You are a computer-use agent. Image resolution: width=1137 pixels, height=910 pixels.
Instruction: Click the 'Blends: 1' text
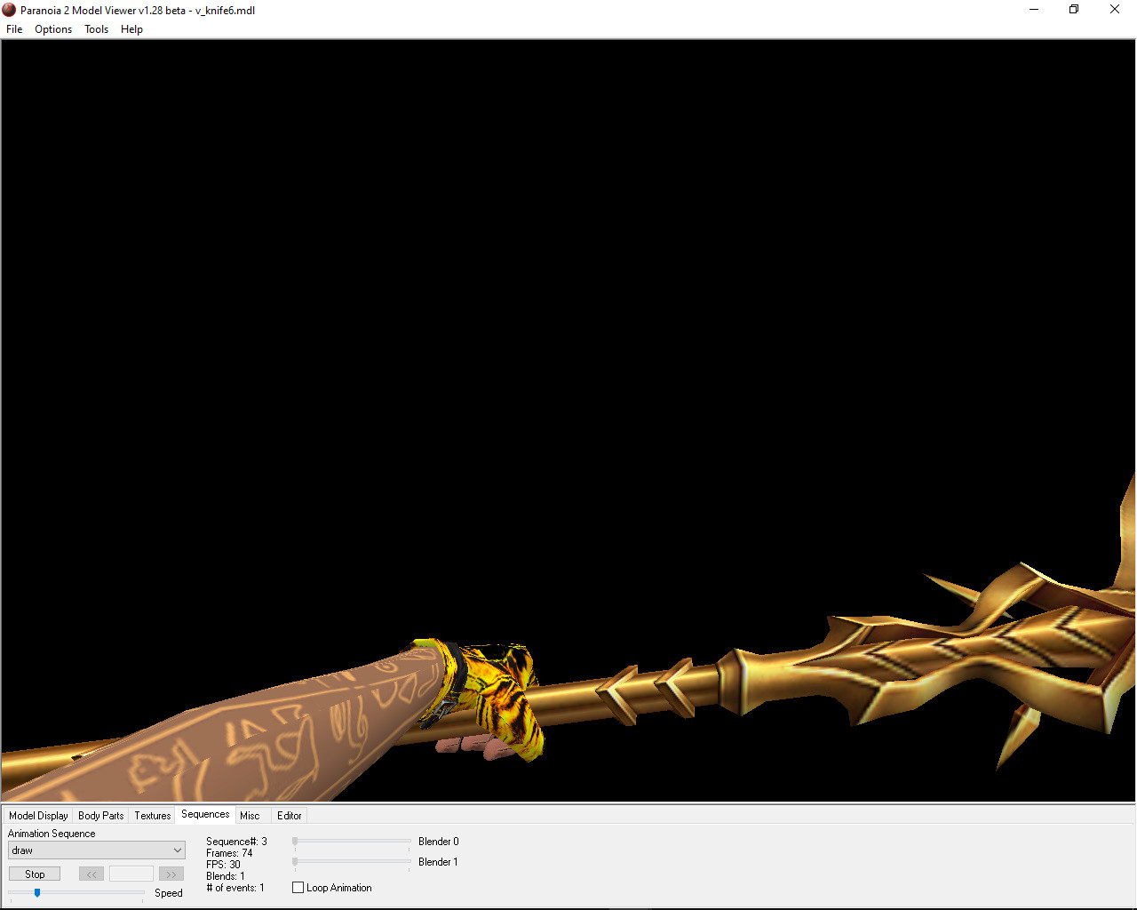226,876
